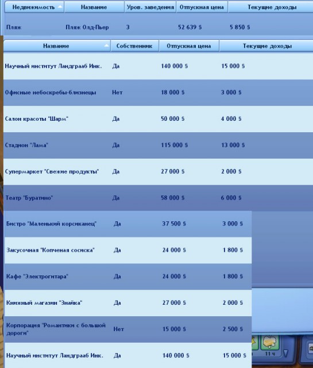Select the Книжный магазин "Знайка" row

tap(128, 303)
